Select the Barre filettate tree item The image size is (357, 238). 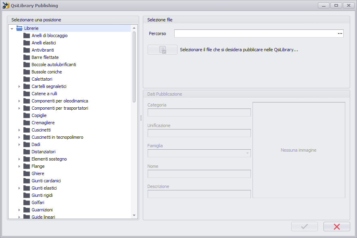click(x=45, y=57)
